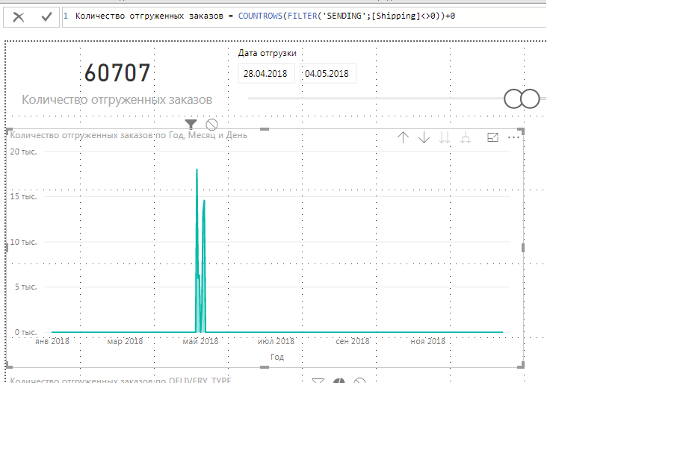This screenshot has height=465, width=692.
Task: Click the 0 тыс. y-axis label
Action: click(x=25, y=332)
